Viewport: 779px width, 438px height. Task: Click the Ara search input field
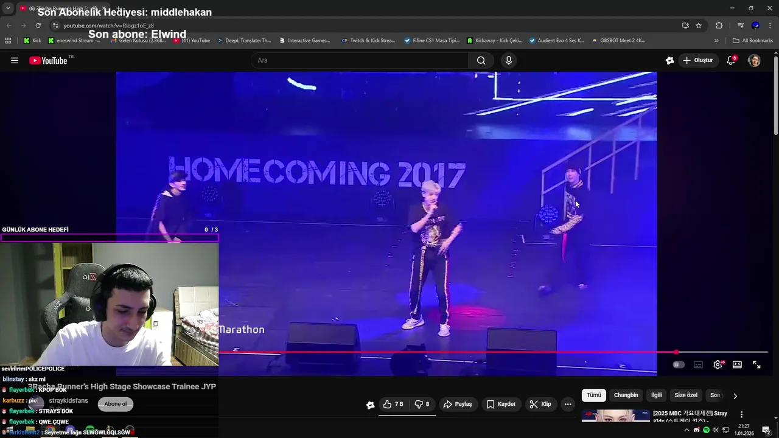point(359,60)
